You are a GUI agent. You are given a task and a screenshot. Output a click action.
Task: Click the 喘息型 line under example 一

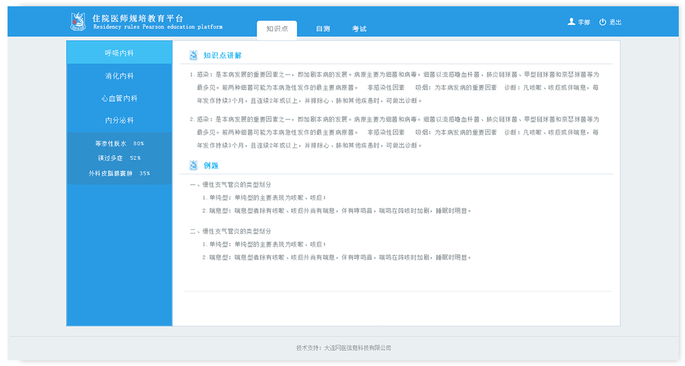[x=337, y=211]
